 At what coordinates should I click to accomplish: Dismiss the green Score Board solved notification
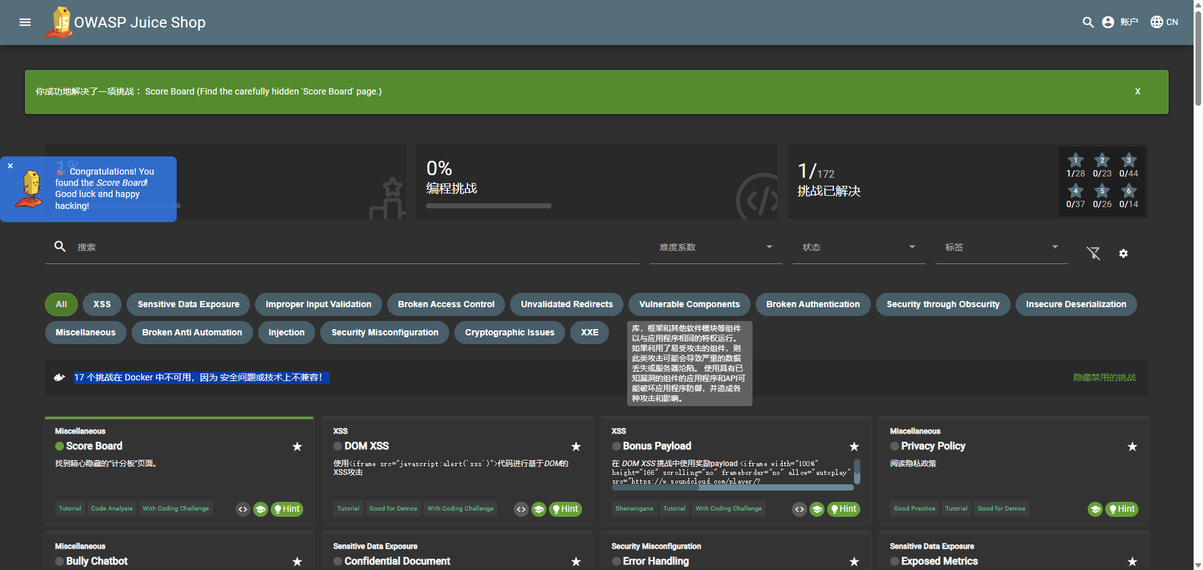(1138, 91)
